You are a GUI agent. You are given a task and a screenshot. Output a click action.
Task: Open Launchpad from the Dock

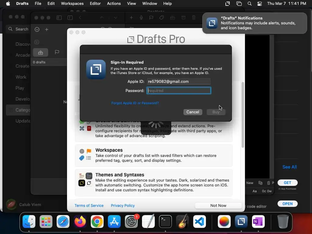pyautogui.click(x=46, y=222)
